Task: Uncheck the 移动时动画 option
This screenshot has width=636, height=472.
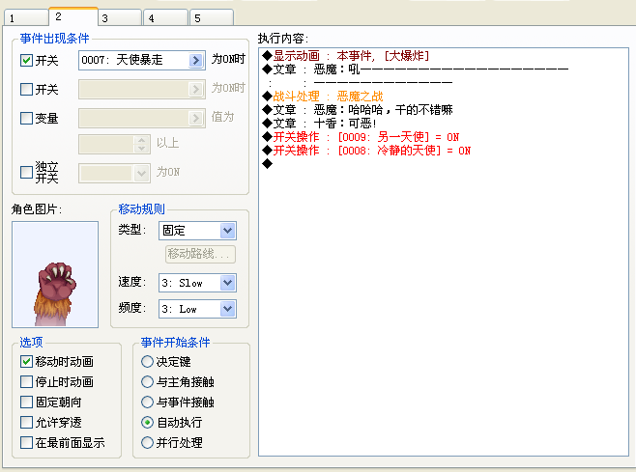Action: tap(26, 361)
